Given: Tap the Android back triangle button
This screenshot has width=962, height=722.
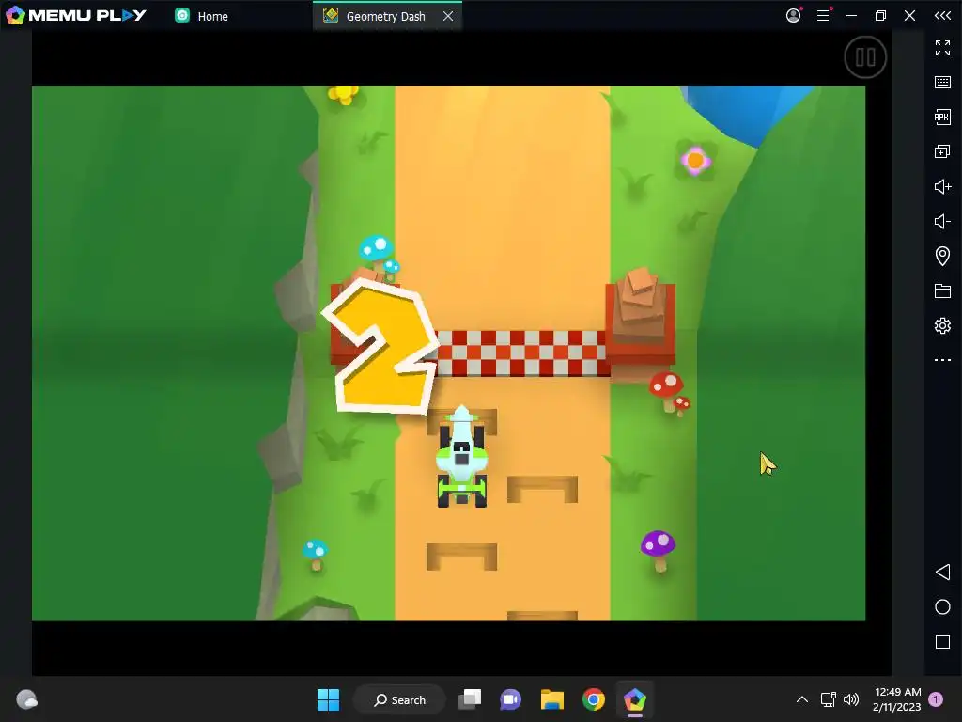Looking at the screenshot, I should point(942,573).
